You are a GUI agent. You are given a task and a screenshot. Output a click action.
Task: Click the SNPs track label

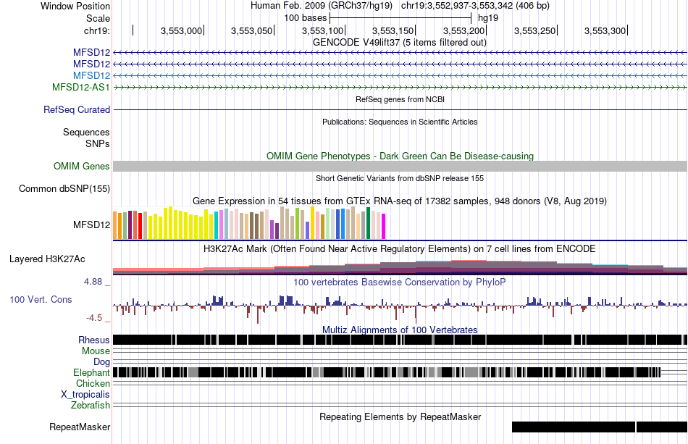coord(98,143)
